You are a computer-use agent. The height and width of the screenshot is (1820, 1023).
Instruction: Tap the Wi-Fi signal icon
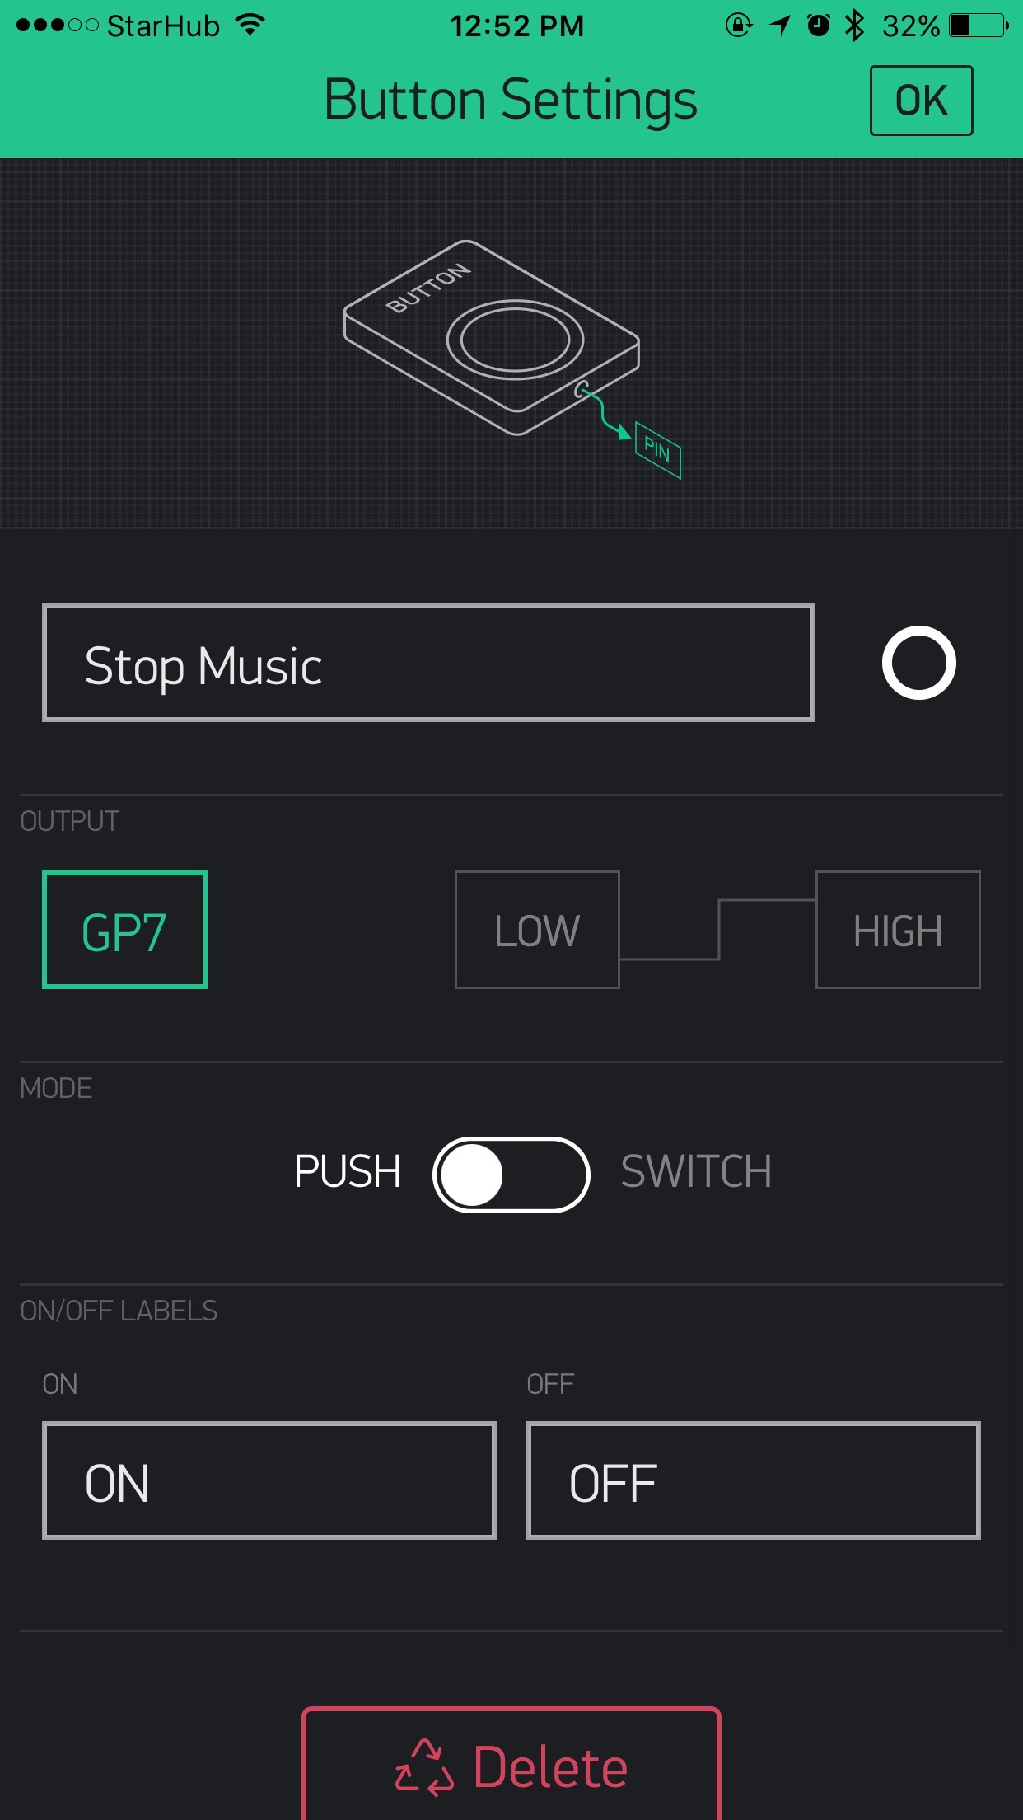tap(250, 25)
